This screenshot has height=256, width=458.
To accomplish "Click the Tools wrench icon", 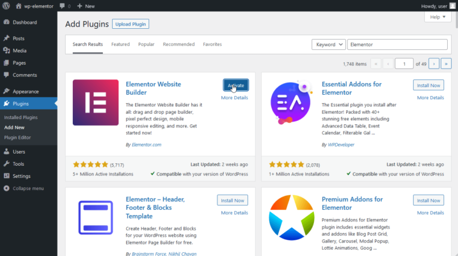I will coord(6,164).
